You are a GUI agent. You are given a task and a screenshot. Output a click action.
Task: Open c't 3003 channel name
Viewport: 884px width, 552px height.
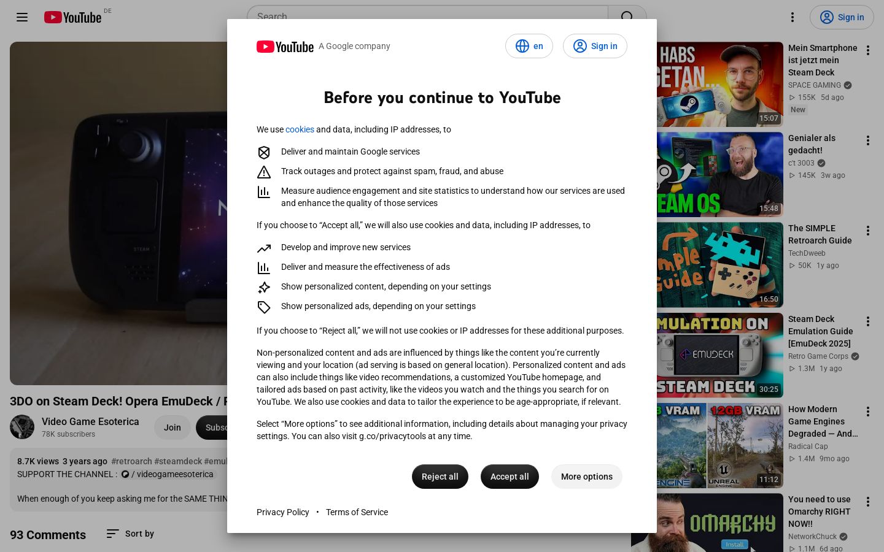point(801,163)
